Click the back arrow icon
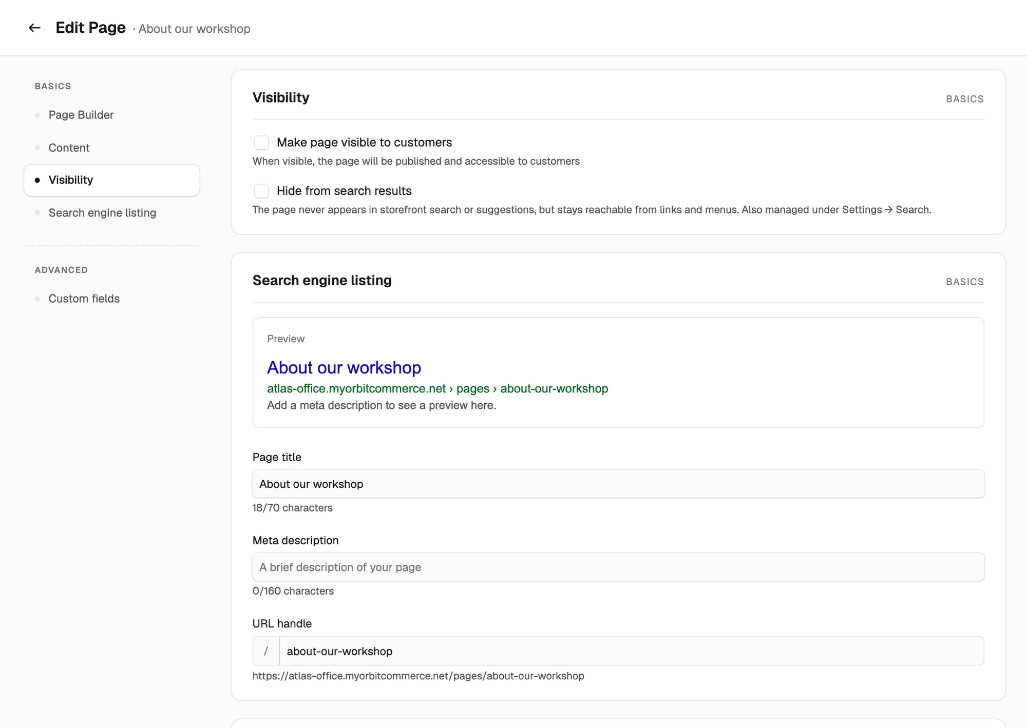The image size is (1027, 728). [x=34, y=28]
